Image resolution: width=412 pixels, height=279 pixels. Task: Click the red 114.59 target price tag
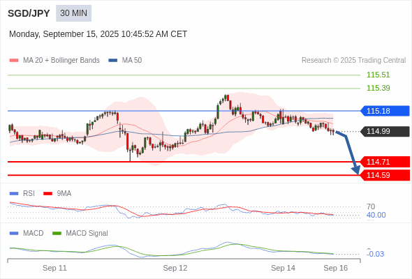pyautogui.click(x=385, y=175)
